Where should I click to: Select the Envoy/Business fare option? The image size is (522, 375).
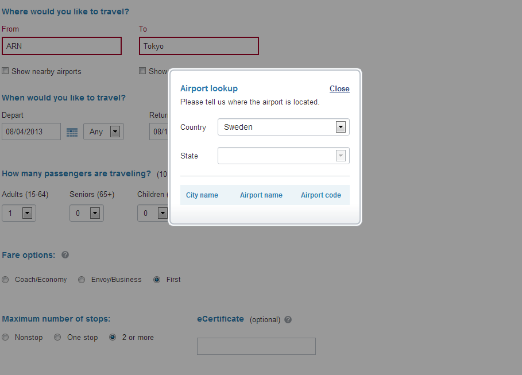(82, 280)
